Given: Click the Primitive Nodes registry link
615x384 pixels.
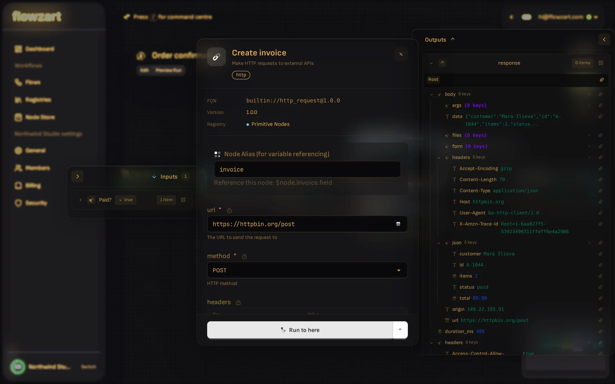Looking at the screenshot, I should [270, 124].
